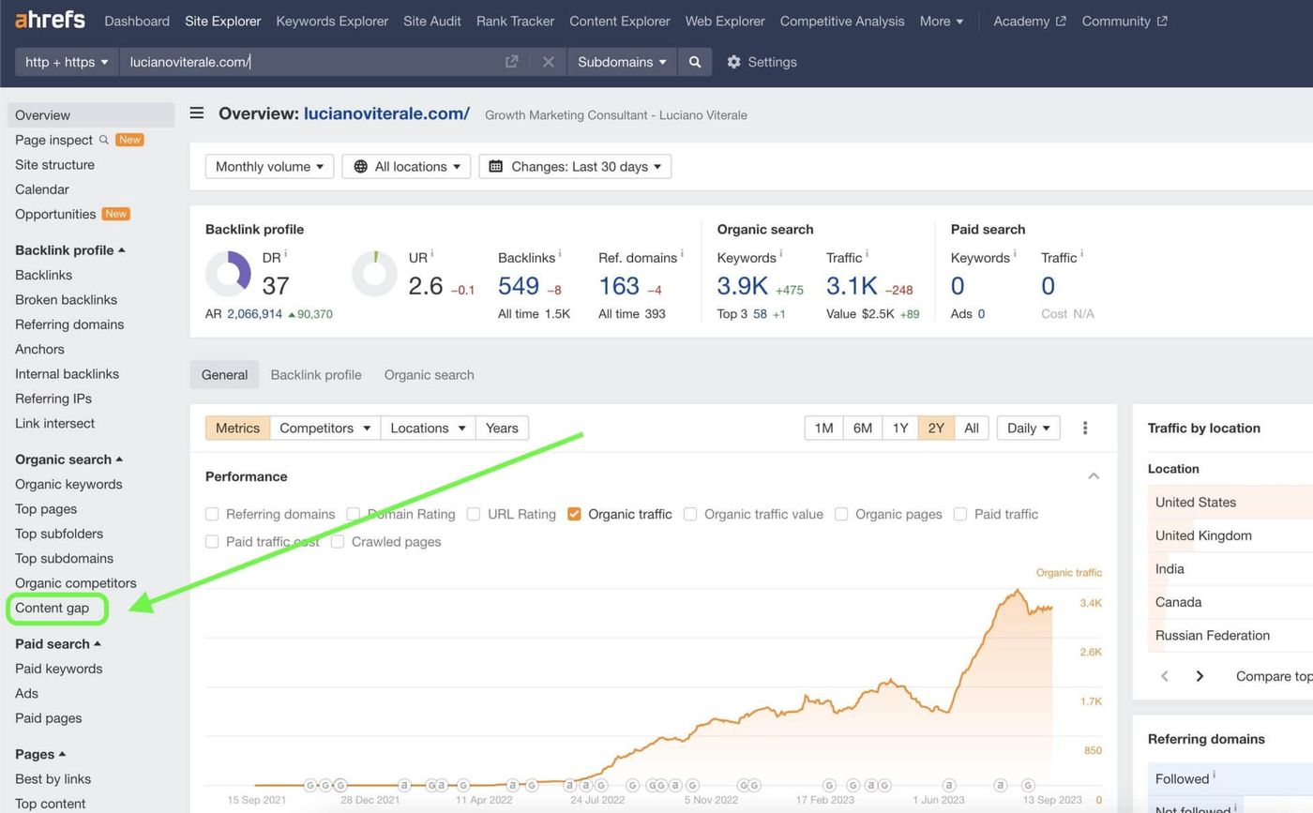Image resolution: width=1313 pixels, height=813 pixels.
Task: Select the 6M time range button
Action: point(863,428)
